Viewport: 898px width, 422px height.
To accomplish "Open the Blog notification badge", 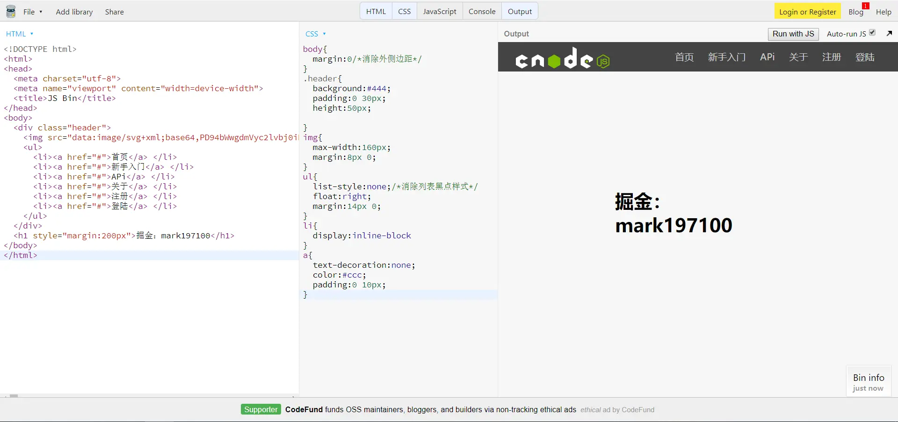I will [x=866, y=6].
